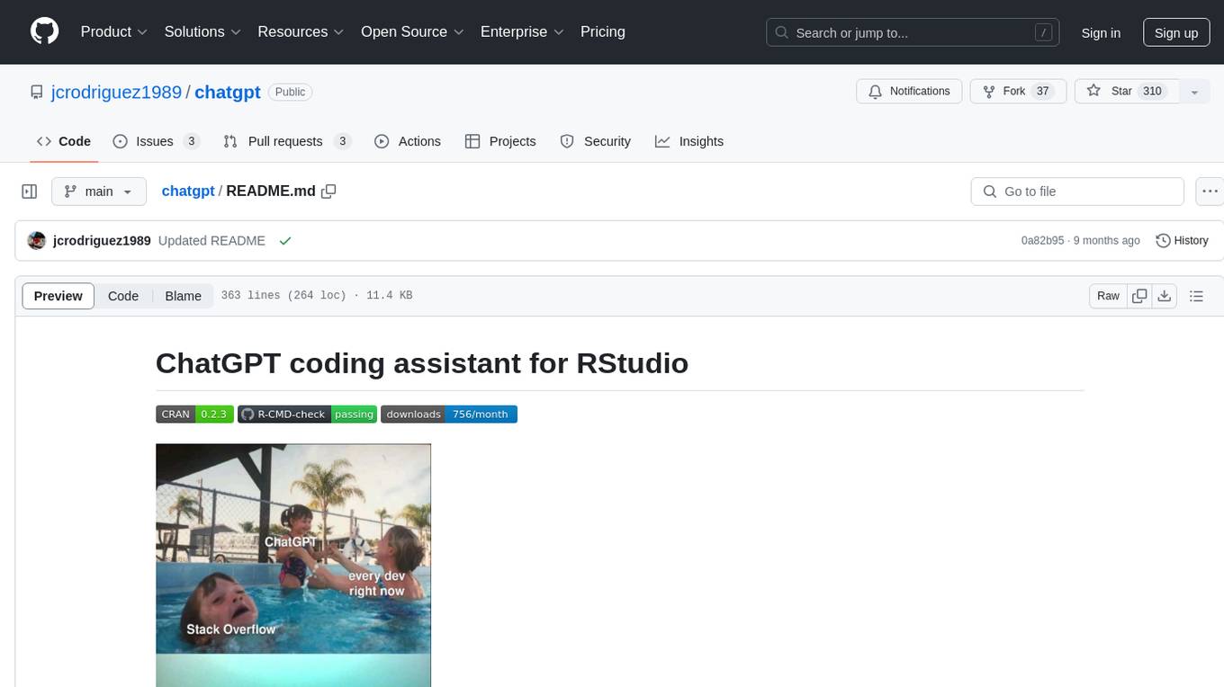
Task: Expand the file tree side panel
Action: (30, 192)
